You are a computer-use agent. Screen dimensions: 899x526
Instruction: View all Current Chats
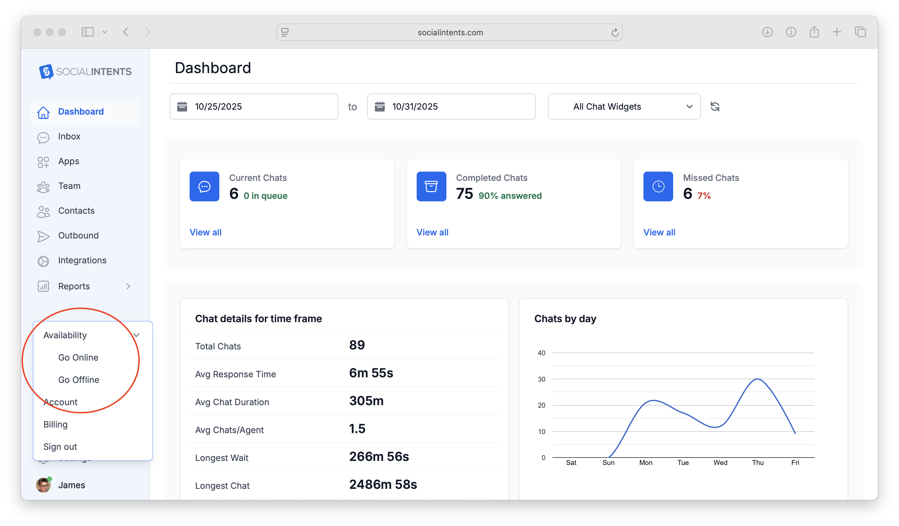coord(205,232)
